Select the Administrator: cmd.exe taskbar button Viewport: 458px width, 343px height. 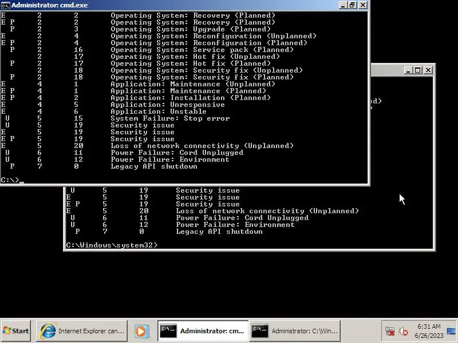[203, 331]
